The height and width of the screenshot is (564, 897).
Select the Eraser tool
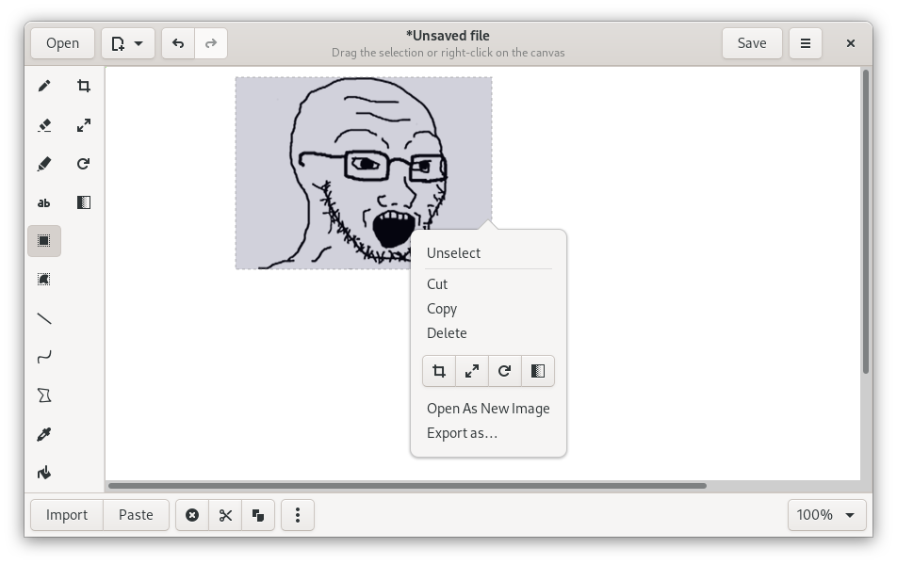pos(44,125)
